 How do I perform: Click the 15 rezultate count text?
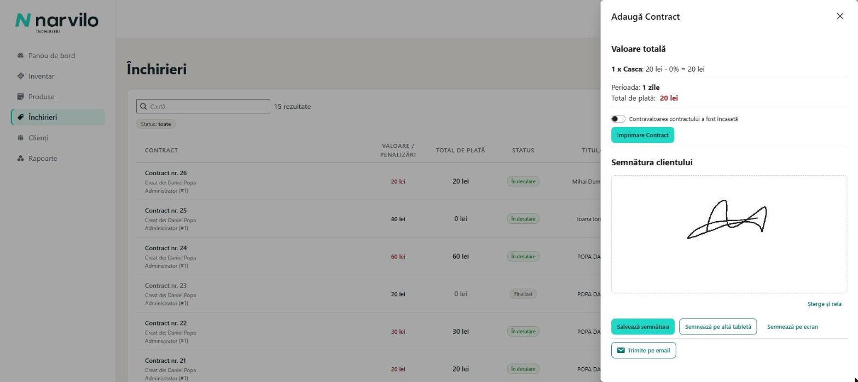pos(292,107)
